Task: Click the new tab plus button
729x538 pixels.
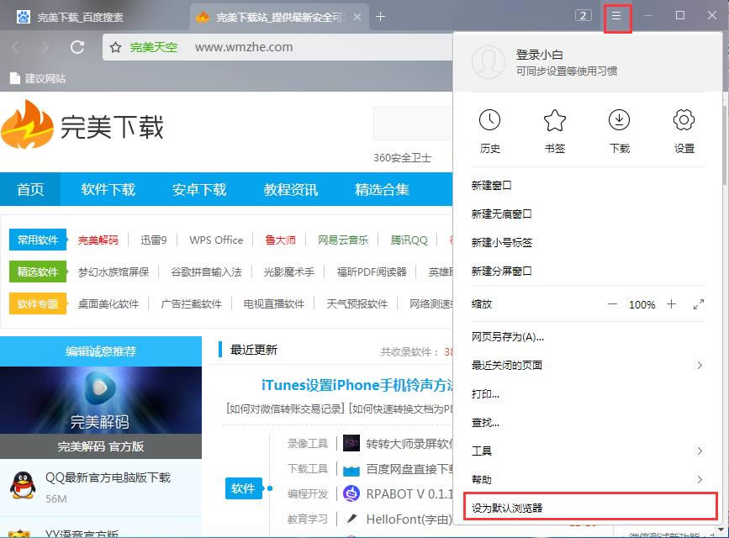Action: coord(381,16)
